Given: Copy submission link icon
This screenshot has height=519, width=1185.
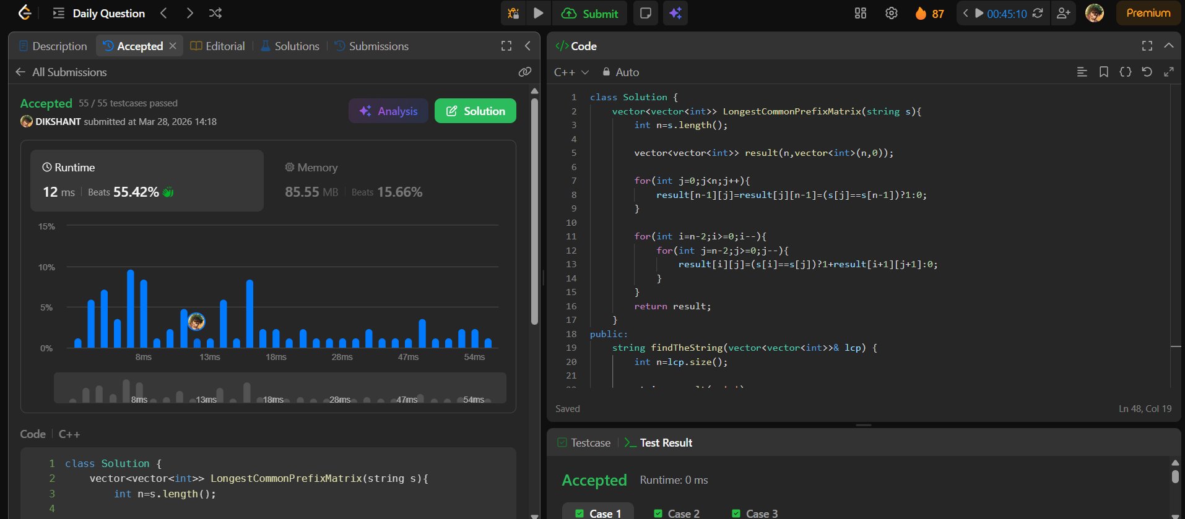Looking at the screenshot, I should tap(524, 72).
